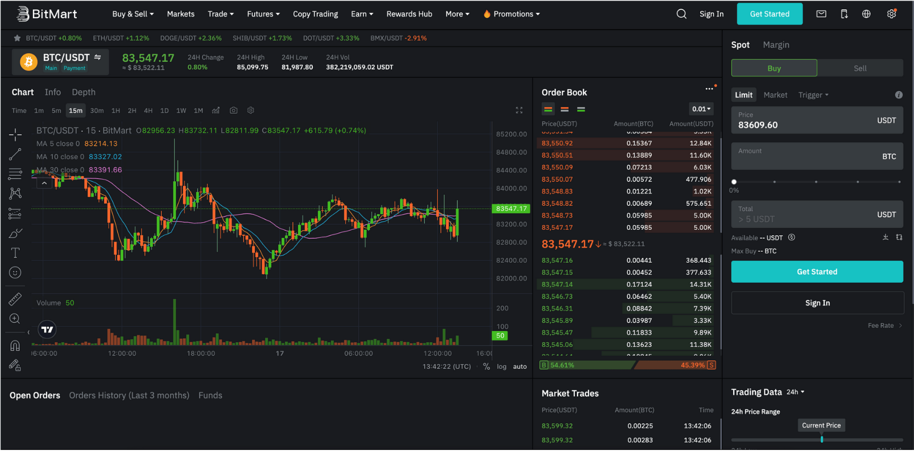Open the Copy Trading link
The height and width of the screenshot is (451, 914).
[315, 14]
